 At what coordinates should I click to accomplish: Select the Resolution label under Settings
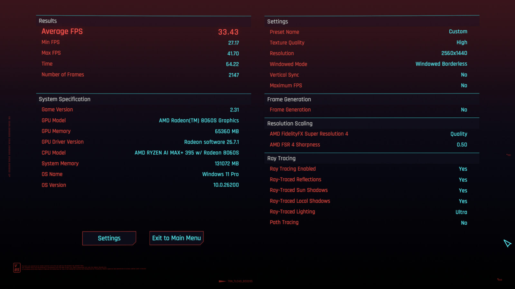[282, 53]
